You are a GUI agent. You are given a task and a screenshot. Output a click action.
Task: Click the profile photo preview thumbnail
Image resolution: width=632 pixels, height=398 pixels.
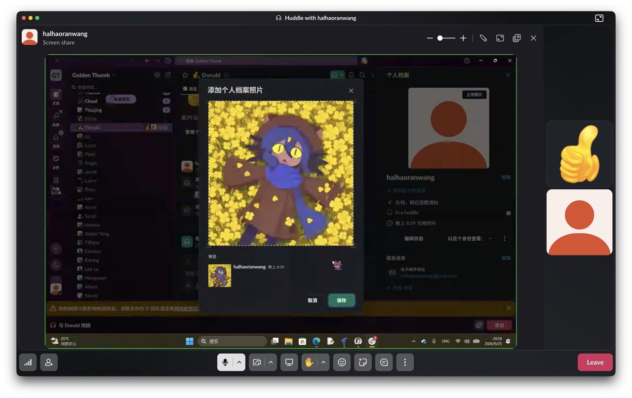(x=219, y=276)
